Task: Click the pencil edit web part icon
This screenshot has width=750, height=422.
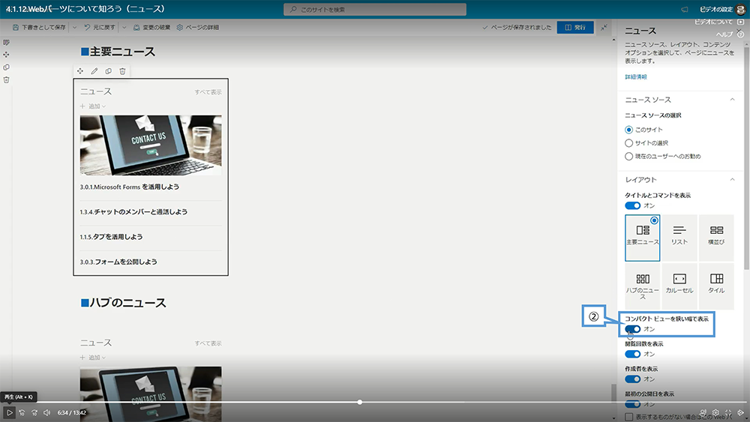Action: [x=94, y=71]
